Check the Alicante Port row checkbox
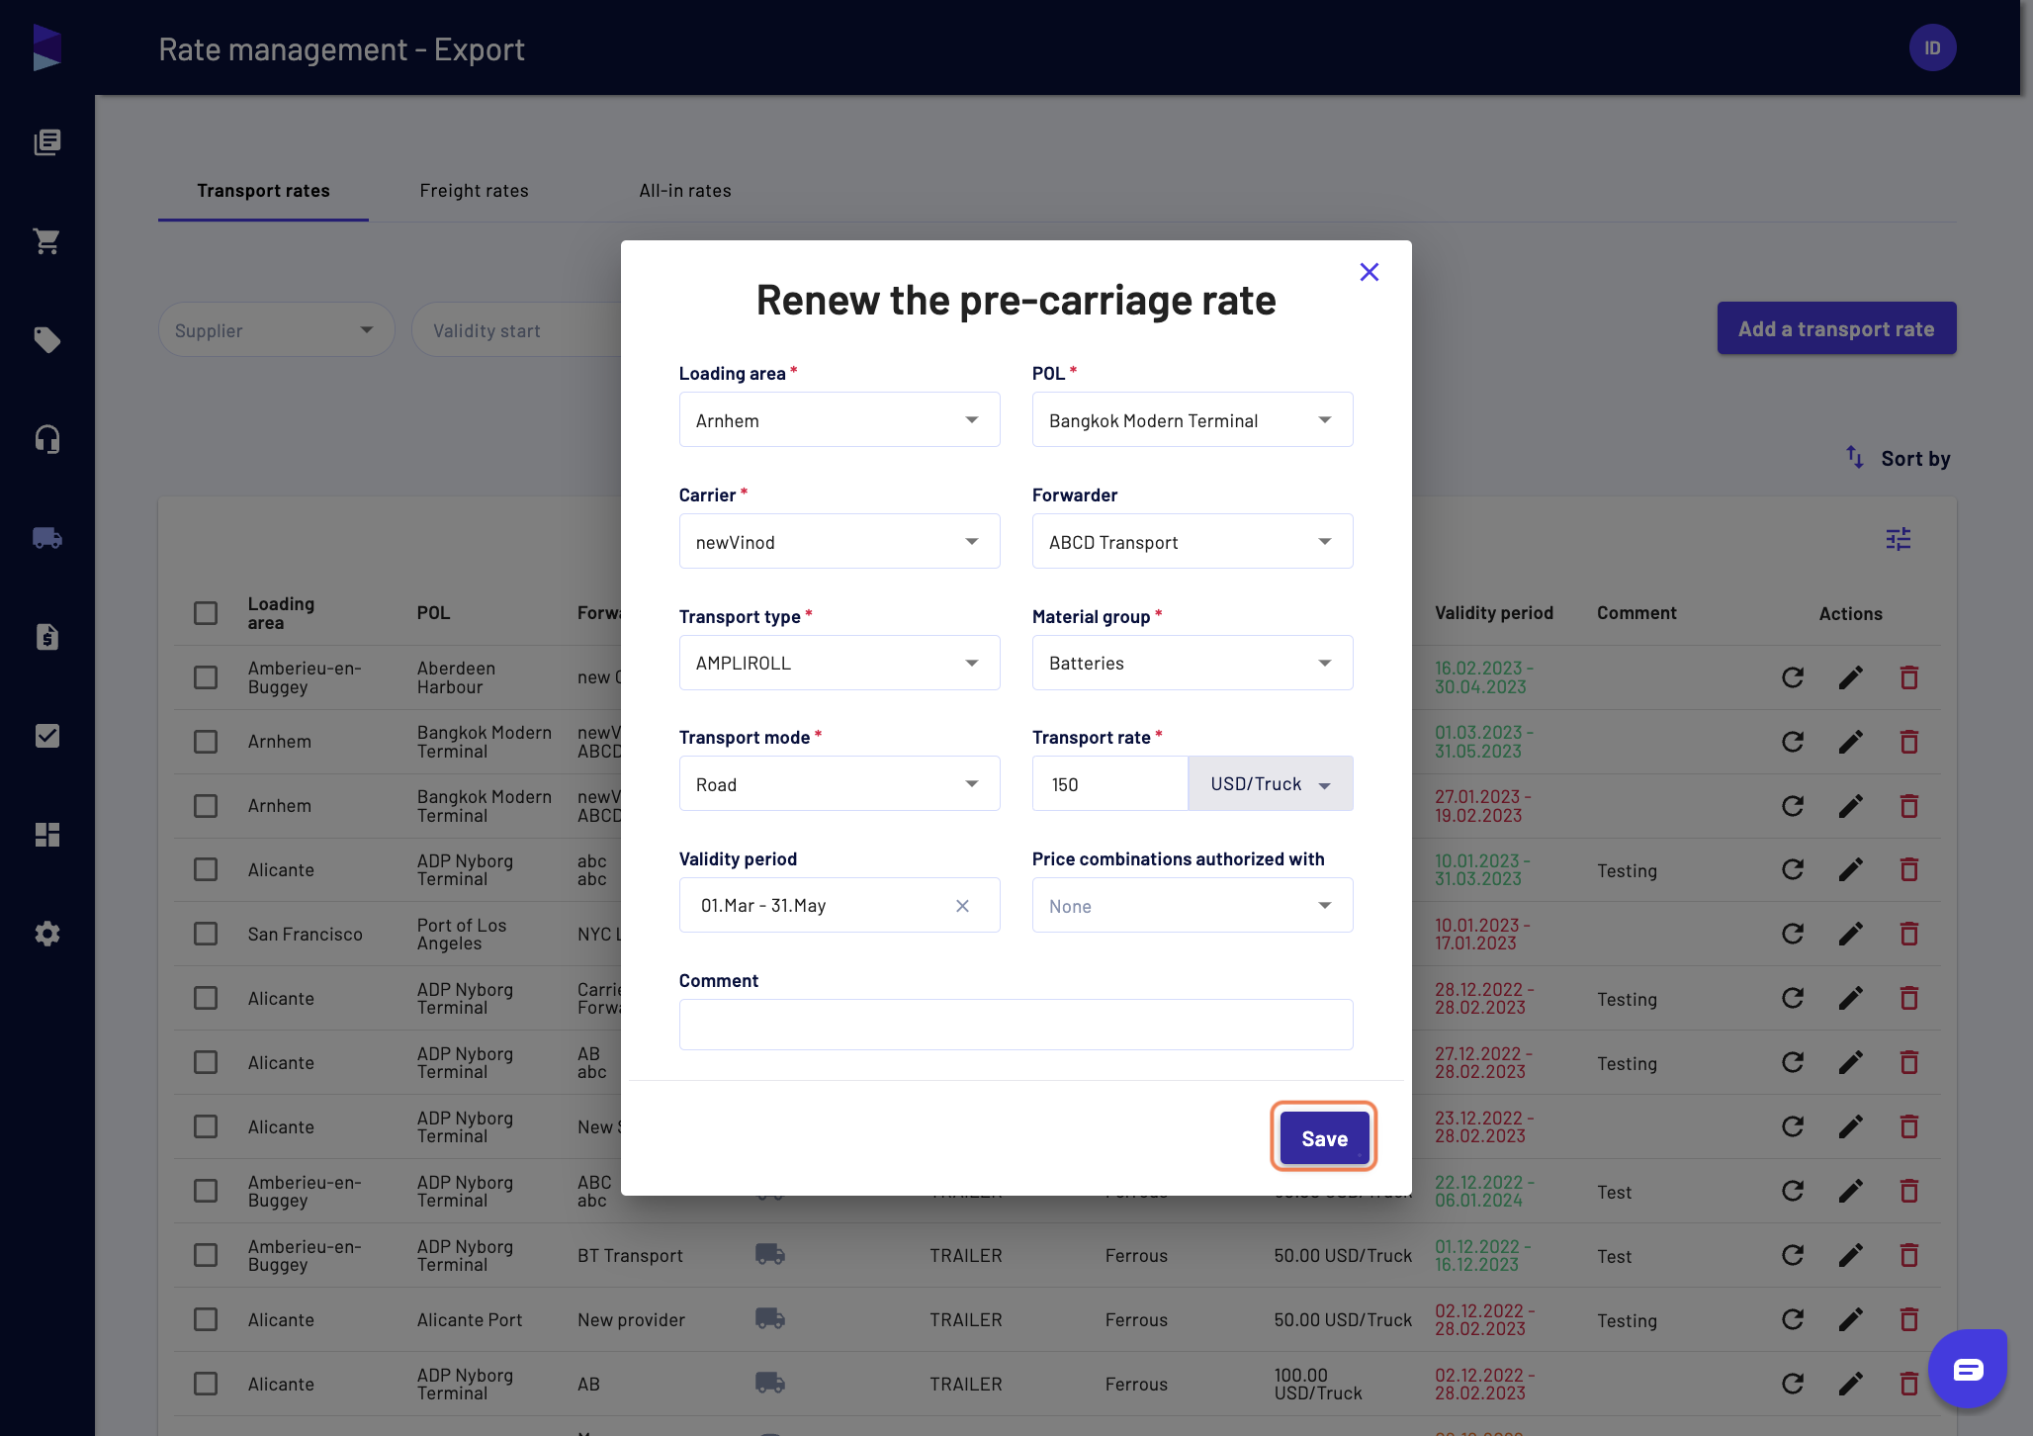This screenshot has width=2033, height=1436. coord(206,1319)
